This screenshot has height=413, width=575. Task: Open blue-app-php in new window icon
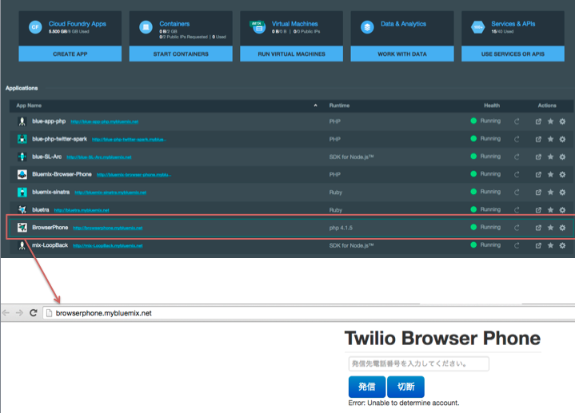point(538,121)
